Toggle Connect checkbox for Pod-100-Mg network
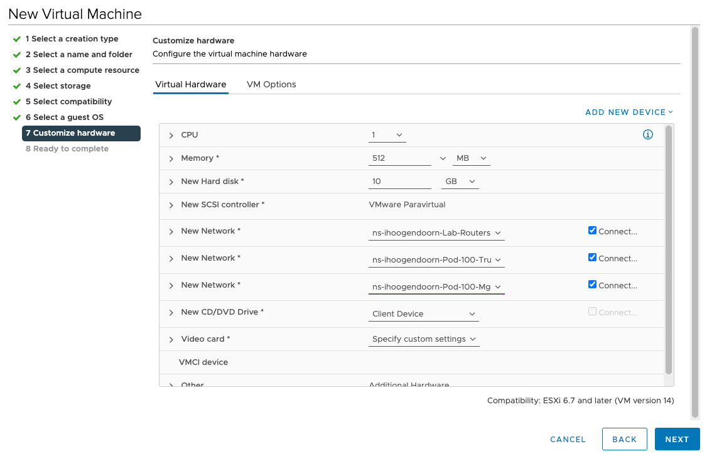This screenshot has width=707, height=456. [x=592, y=285]
